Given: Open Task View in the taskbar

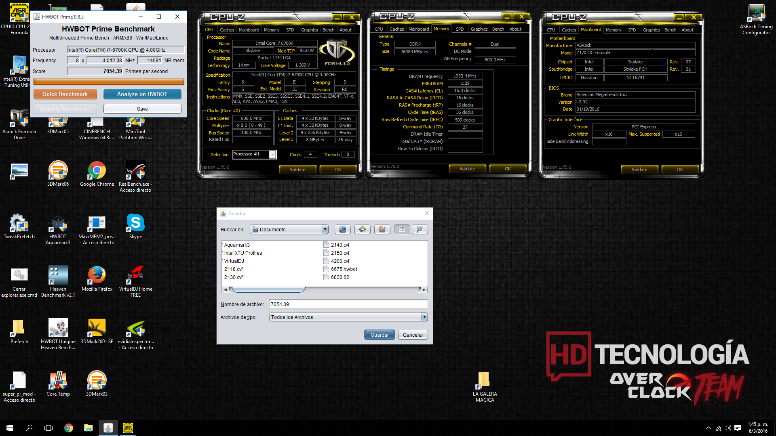Looking at the screenshot, I should [x=48, y=428].
